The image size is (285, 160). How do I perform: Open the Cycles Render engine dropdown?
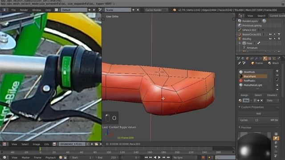[156, 10]
